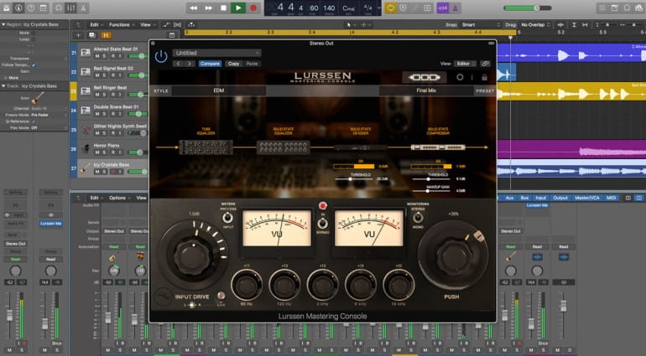Open the EDM style selector

coord(219,90)
